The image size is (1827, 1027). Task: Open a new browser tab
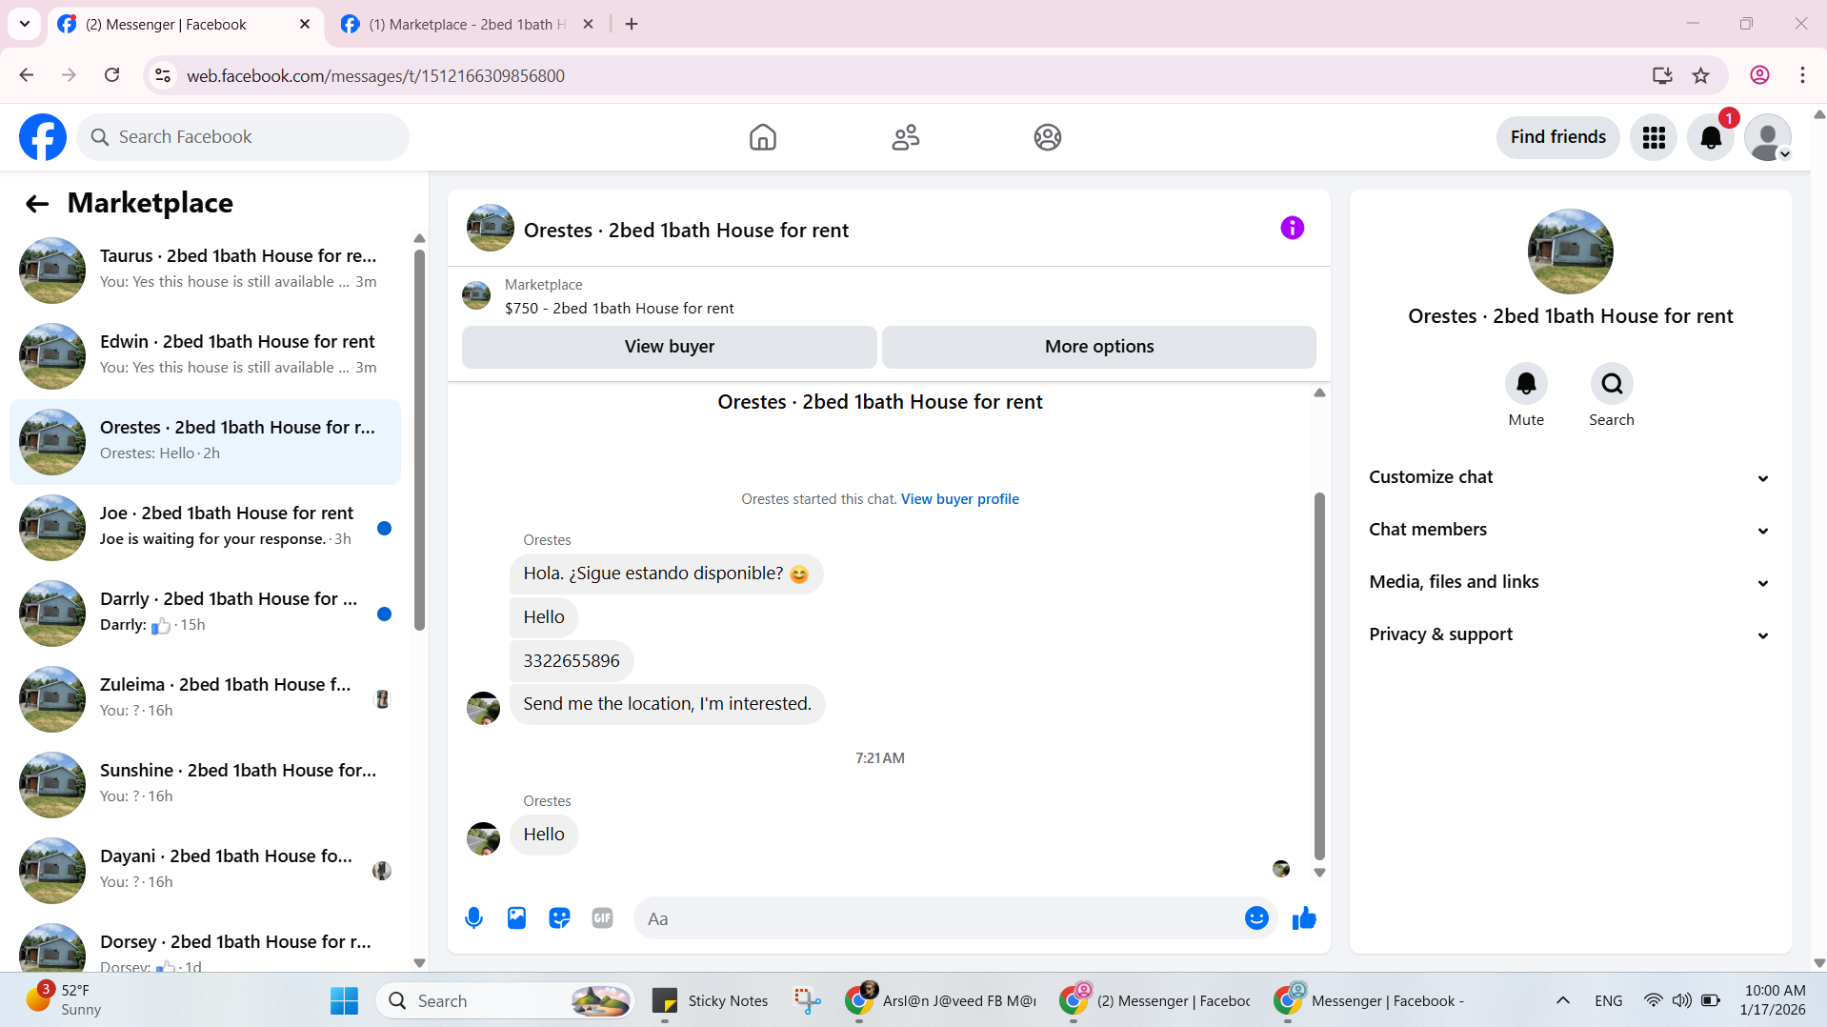pos(632,24)
